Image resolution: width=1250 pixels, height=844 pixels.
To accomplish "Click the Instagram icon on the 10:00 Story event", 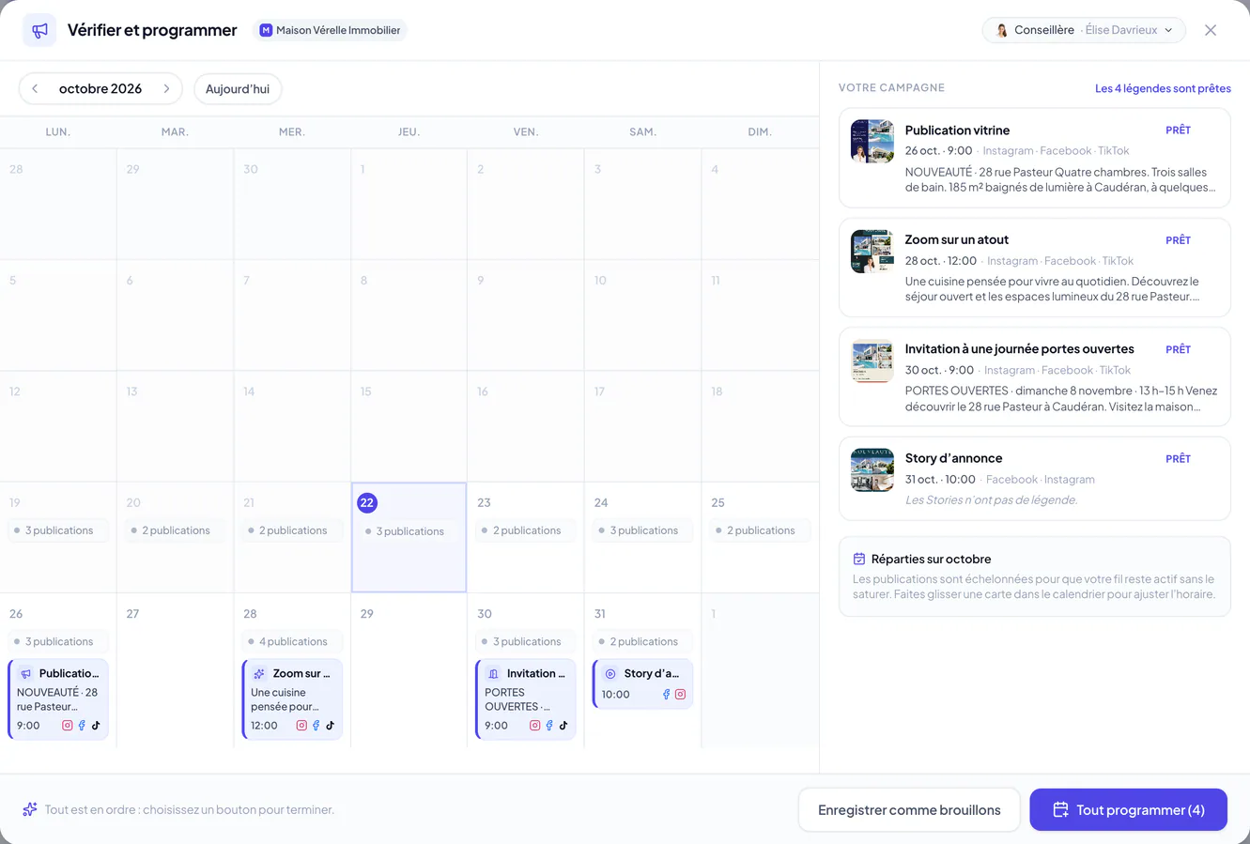I will coord(681,695).
